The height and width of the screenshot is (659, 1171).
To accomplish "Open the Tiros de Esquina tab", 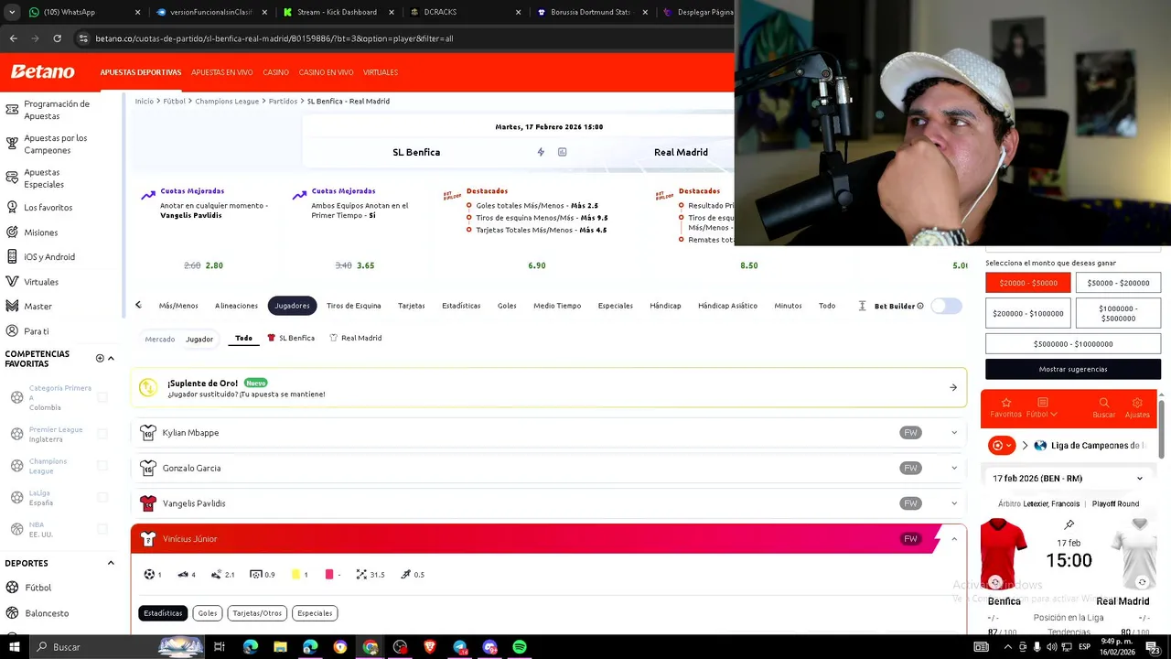I will coord(353,306).
